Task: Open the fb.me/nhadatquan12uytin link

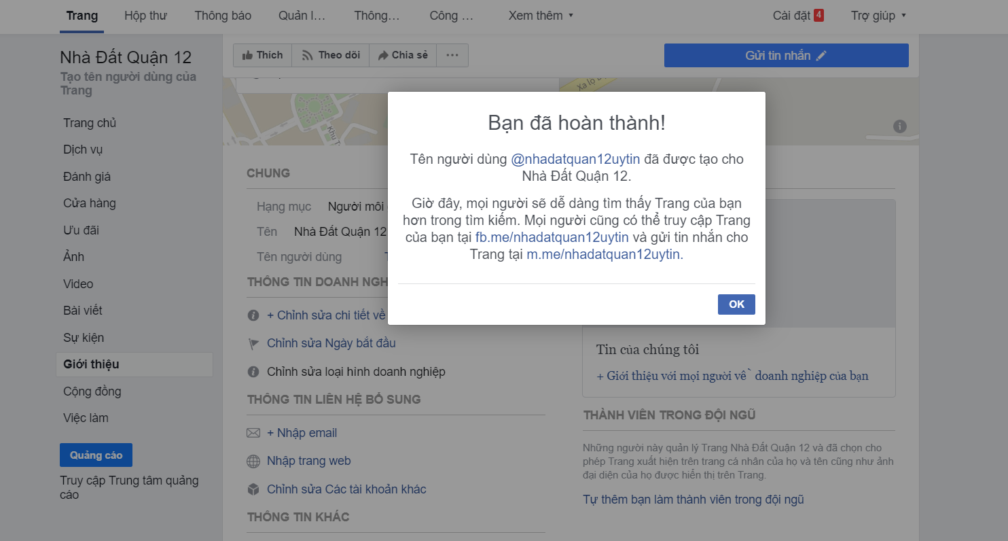Action: point(552,238)
